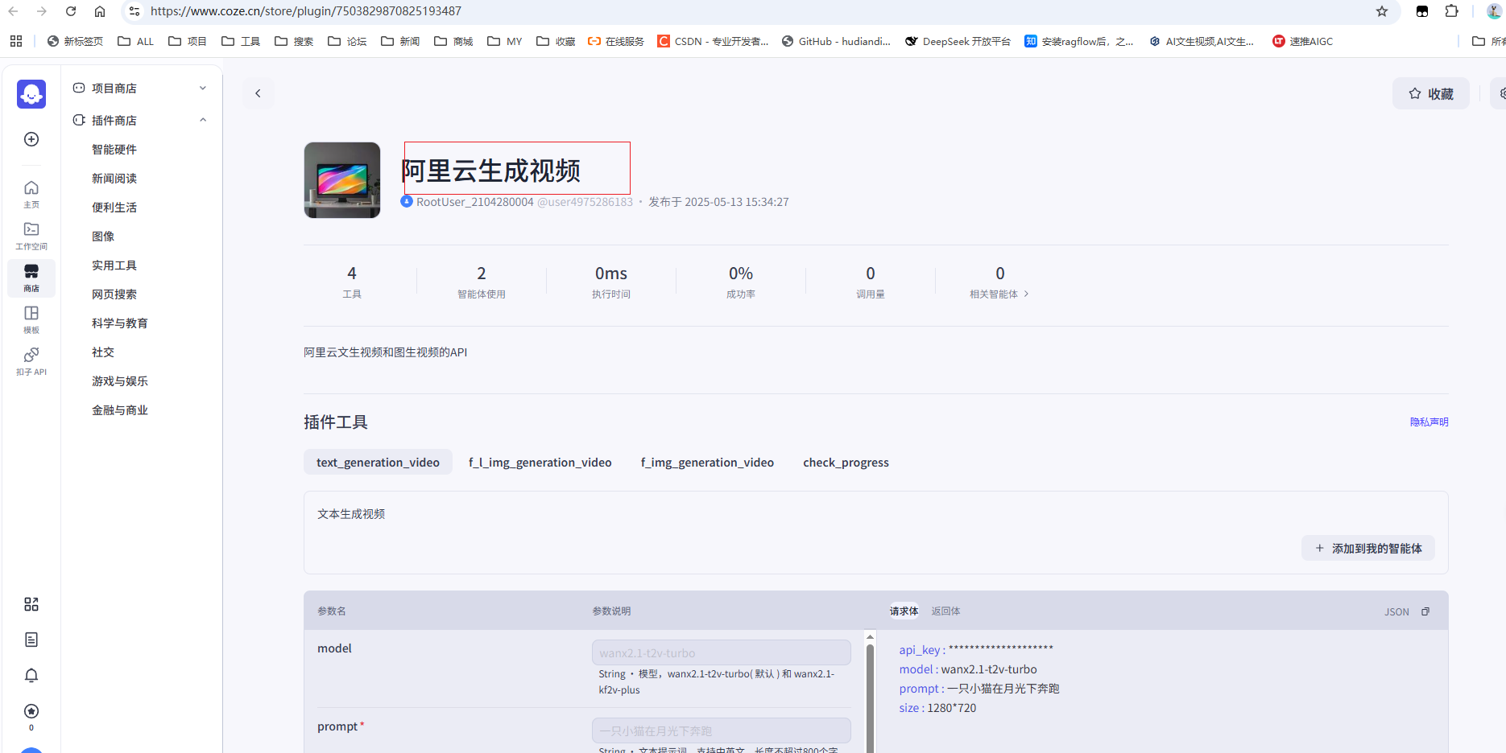Click the browser forward arrow
This screenshot has height=753, width=1506.
pyautogui.click(x=42, y=11)
